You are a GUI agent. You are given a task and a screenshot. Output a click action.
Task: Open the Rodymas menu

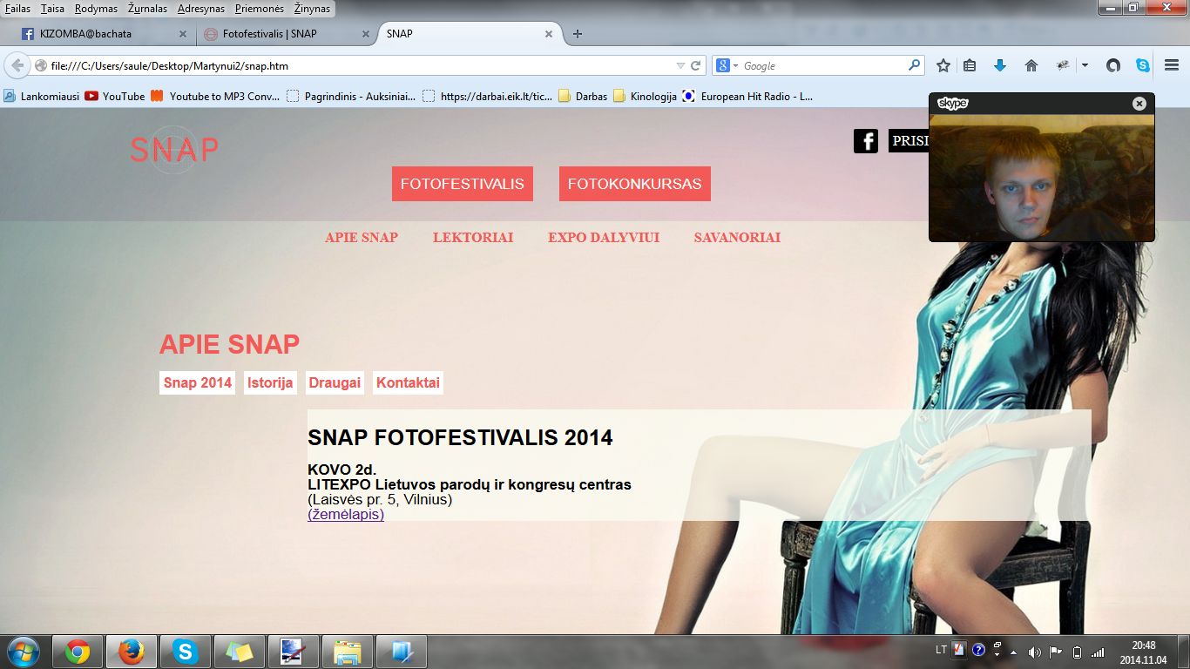[96, 8]
